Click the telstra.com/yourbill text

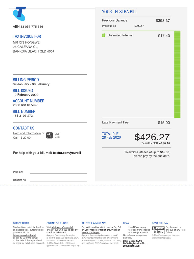tap(67, 153)
